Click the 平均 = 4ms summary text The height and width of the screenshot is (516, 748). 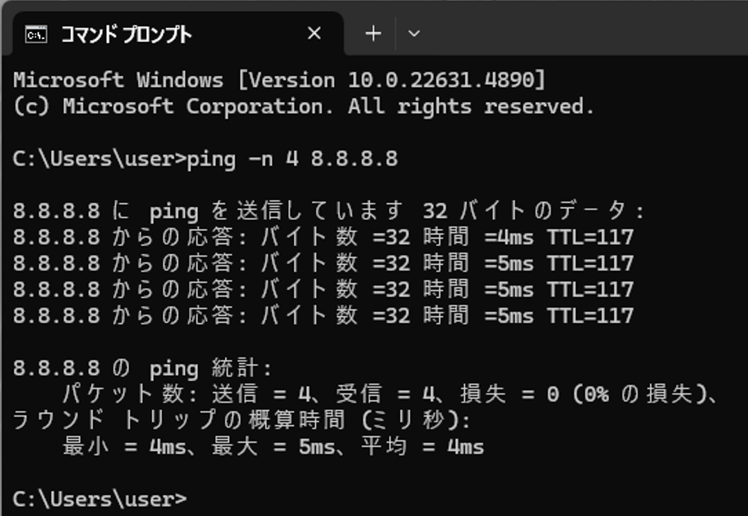tap(425, 446)
